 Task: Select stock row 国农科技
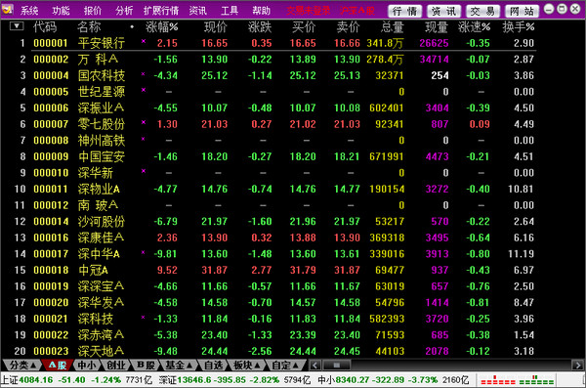pyautogui.click(x=274, y=75)
